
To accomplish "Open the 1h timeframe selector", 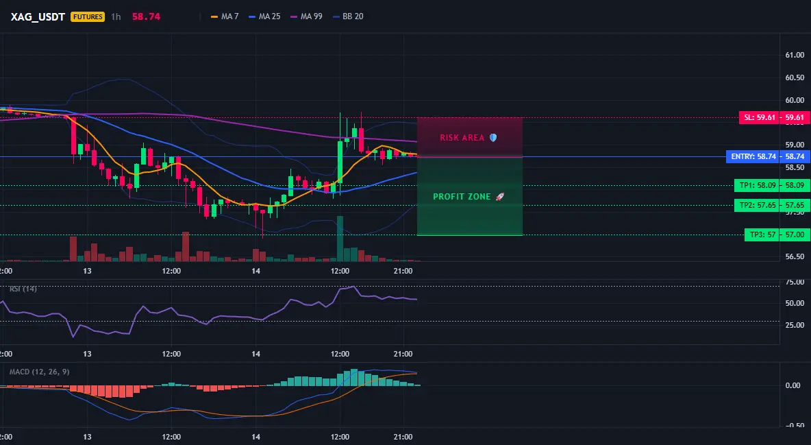I will click(116, 16).
